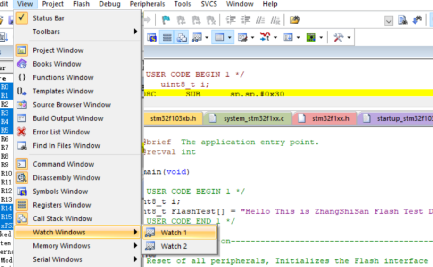Image resolution: width=433 pixels, height=267 pixels.
Task: Click the find in files toolbar icon
Action: pos(403,20)
